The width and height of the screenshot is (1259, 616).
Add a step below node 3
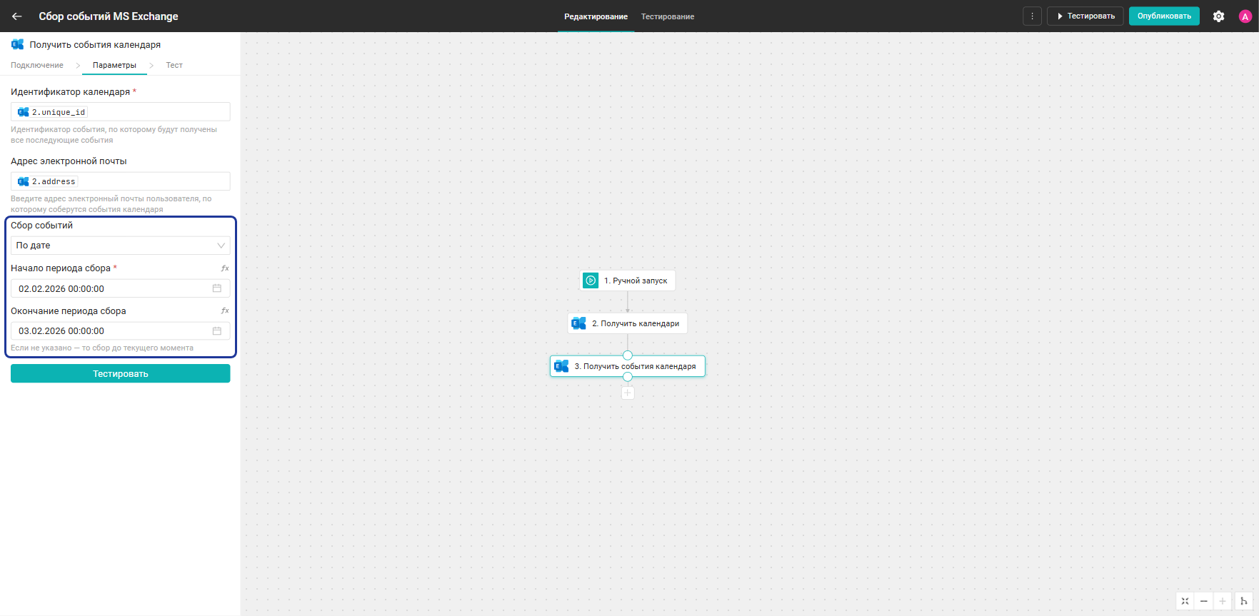pos(628,393)
